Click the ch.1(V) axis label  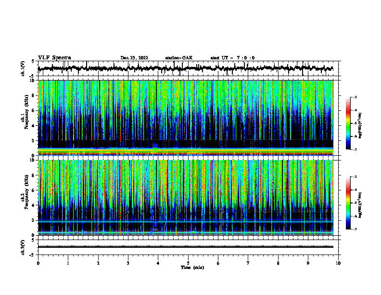pos(23,68)
